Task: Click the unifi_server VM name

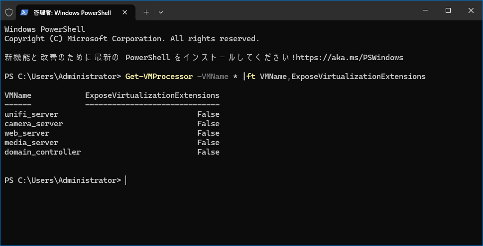Action: pos(31,114)
